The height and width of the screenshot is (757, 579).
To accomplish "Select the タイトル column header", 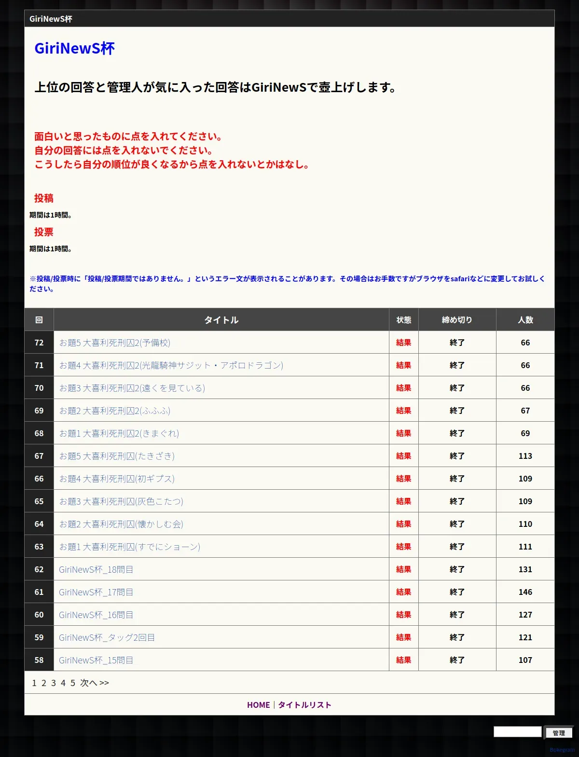I will coord(221,320).
